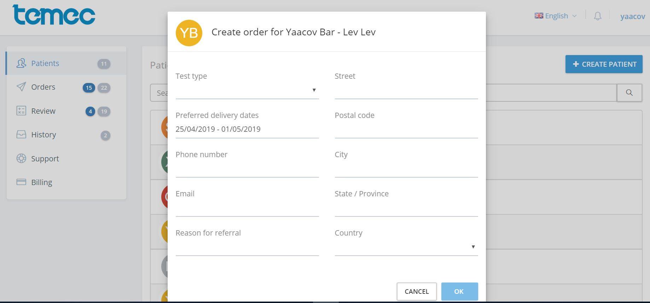Click the search magnifier icon
The height and width of the screenshot is (303, 650).
629,93
